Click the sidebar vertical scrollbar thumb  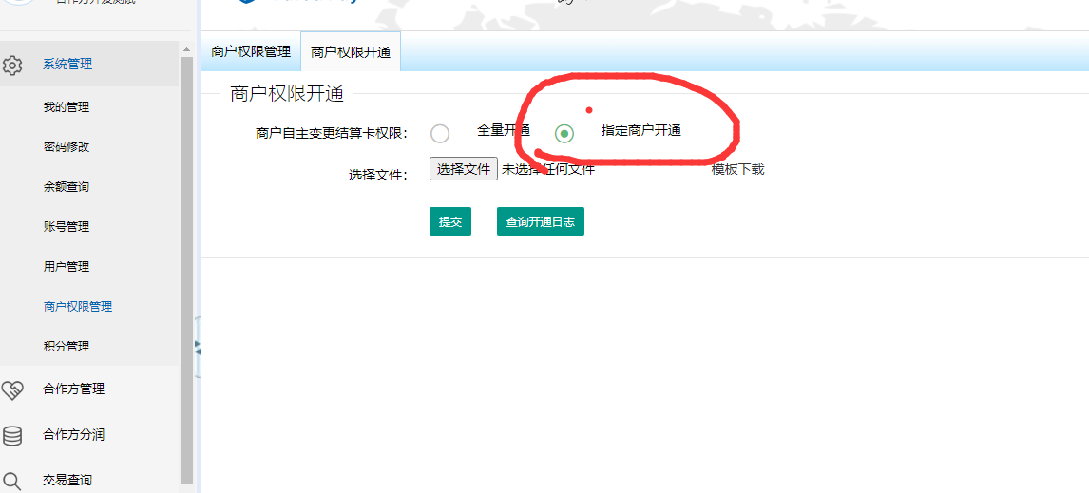(x=186, y=271)
